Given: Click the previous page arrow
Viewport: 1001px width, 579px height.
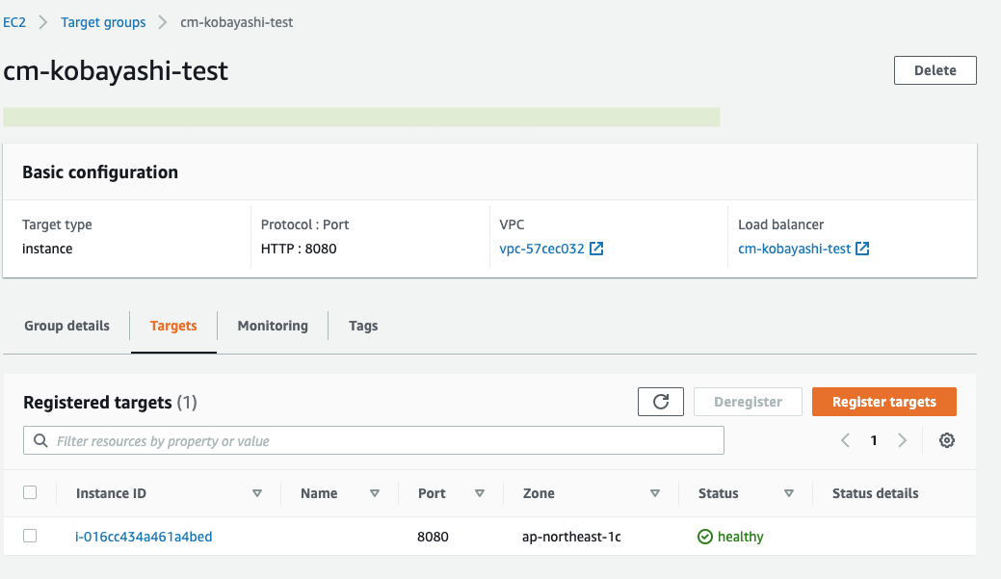Looking at the screenshot, I should tap(845, 440).
